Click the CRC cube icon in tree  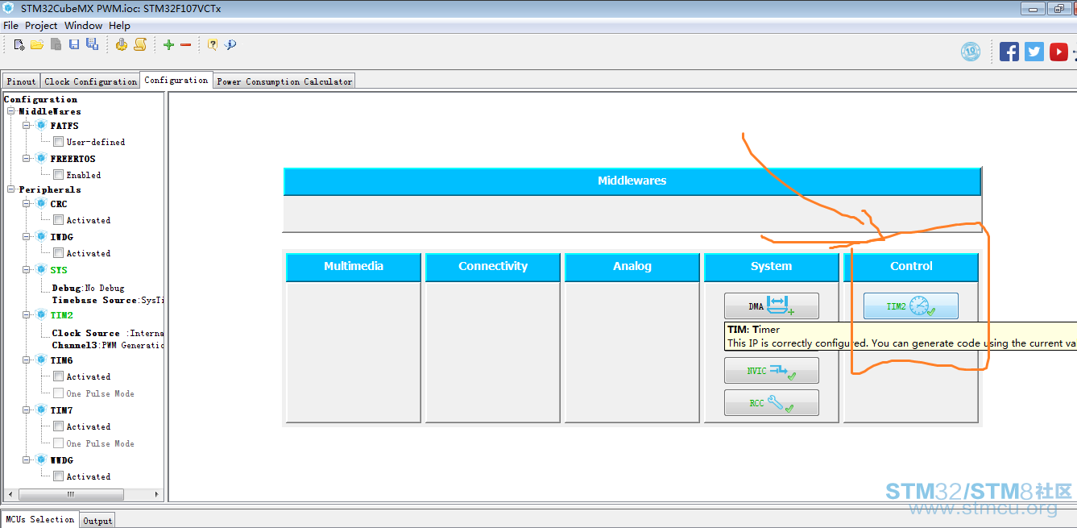coord(41,204)
